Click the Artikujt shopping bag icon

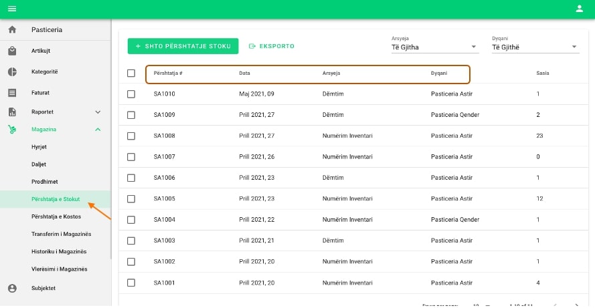click(12, 51)
